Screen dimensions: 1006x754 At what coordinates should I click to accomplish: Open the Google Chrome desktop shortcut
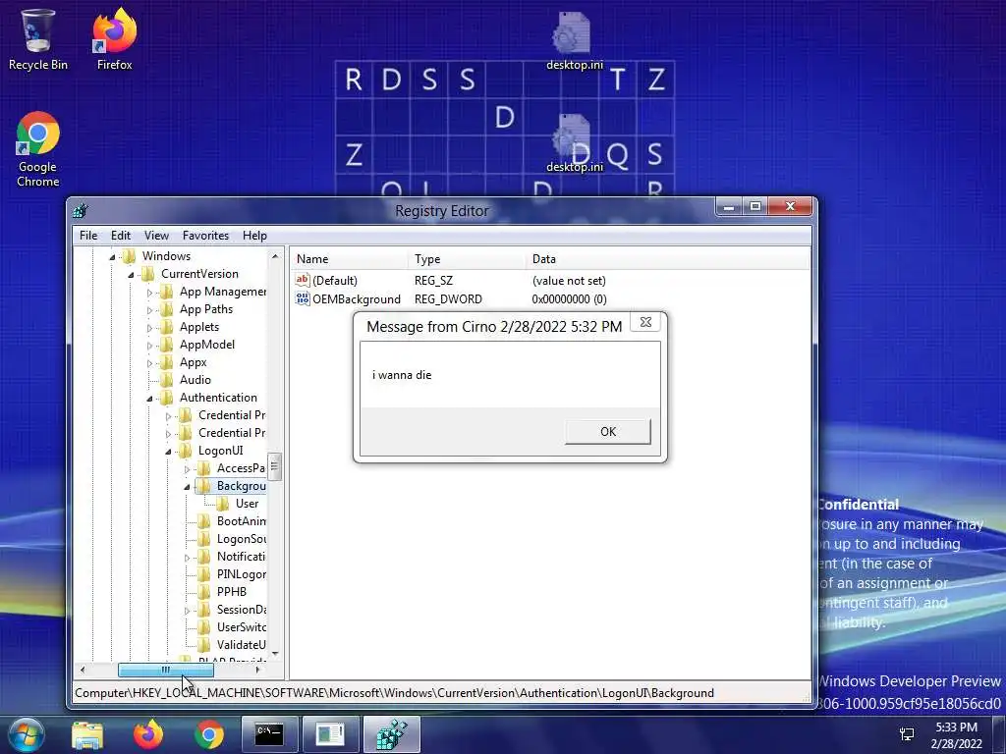click(x=37, y=149)
